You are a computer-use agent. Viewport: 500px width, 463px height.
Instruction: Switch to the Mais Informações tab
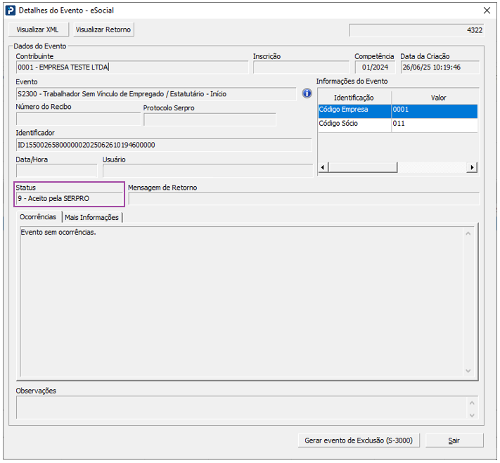[92, 217]
